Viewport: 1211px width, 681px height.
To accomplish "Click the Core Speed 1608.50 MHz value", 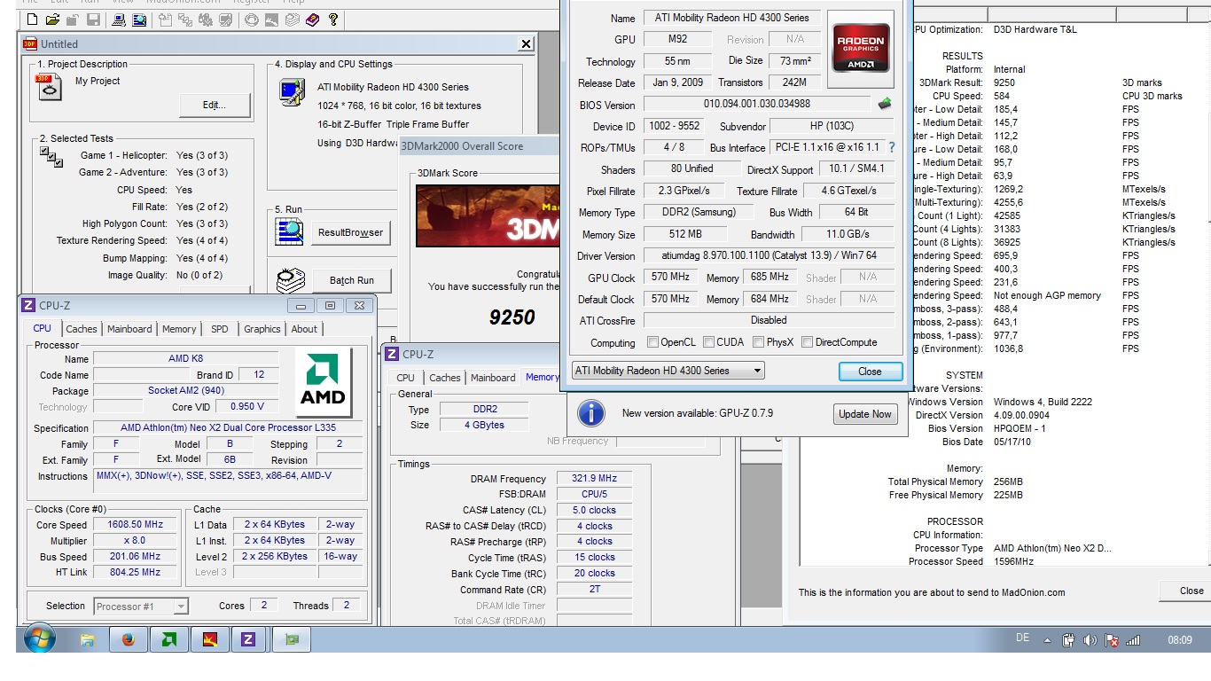I will [137, 525].
